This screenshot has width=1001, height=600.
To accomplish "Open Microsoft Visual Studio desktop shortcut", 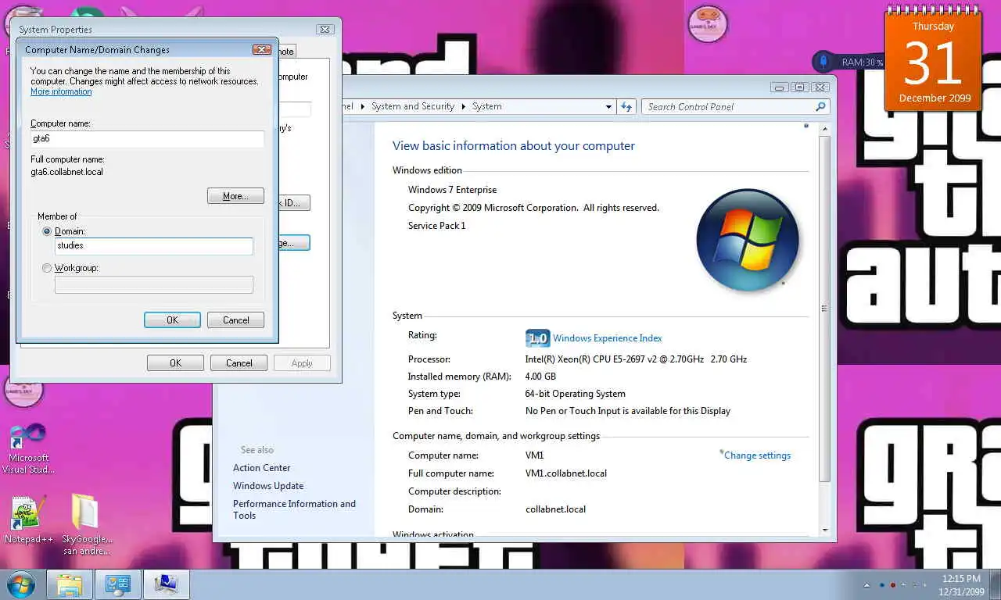I will (28, 449).
